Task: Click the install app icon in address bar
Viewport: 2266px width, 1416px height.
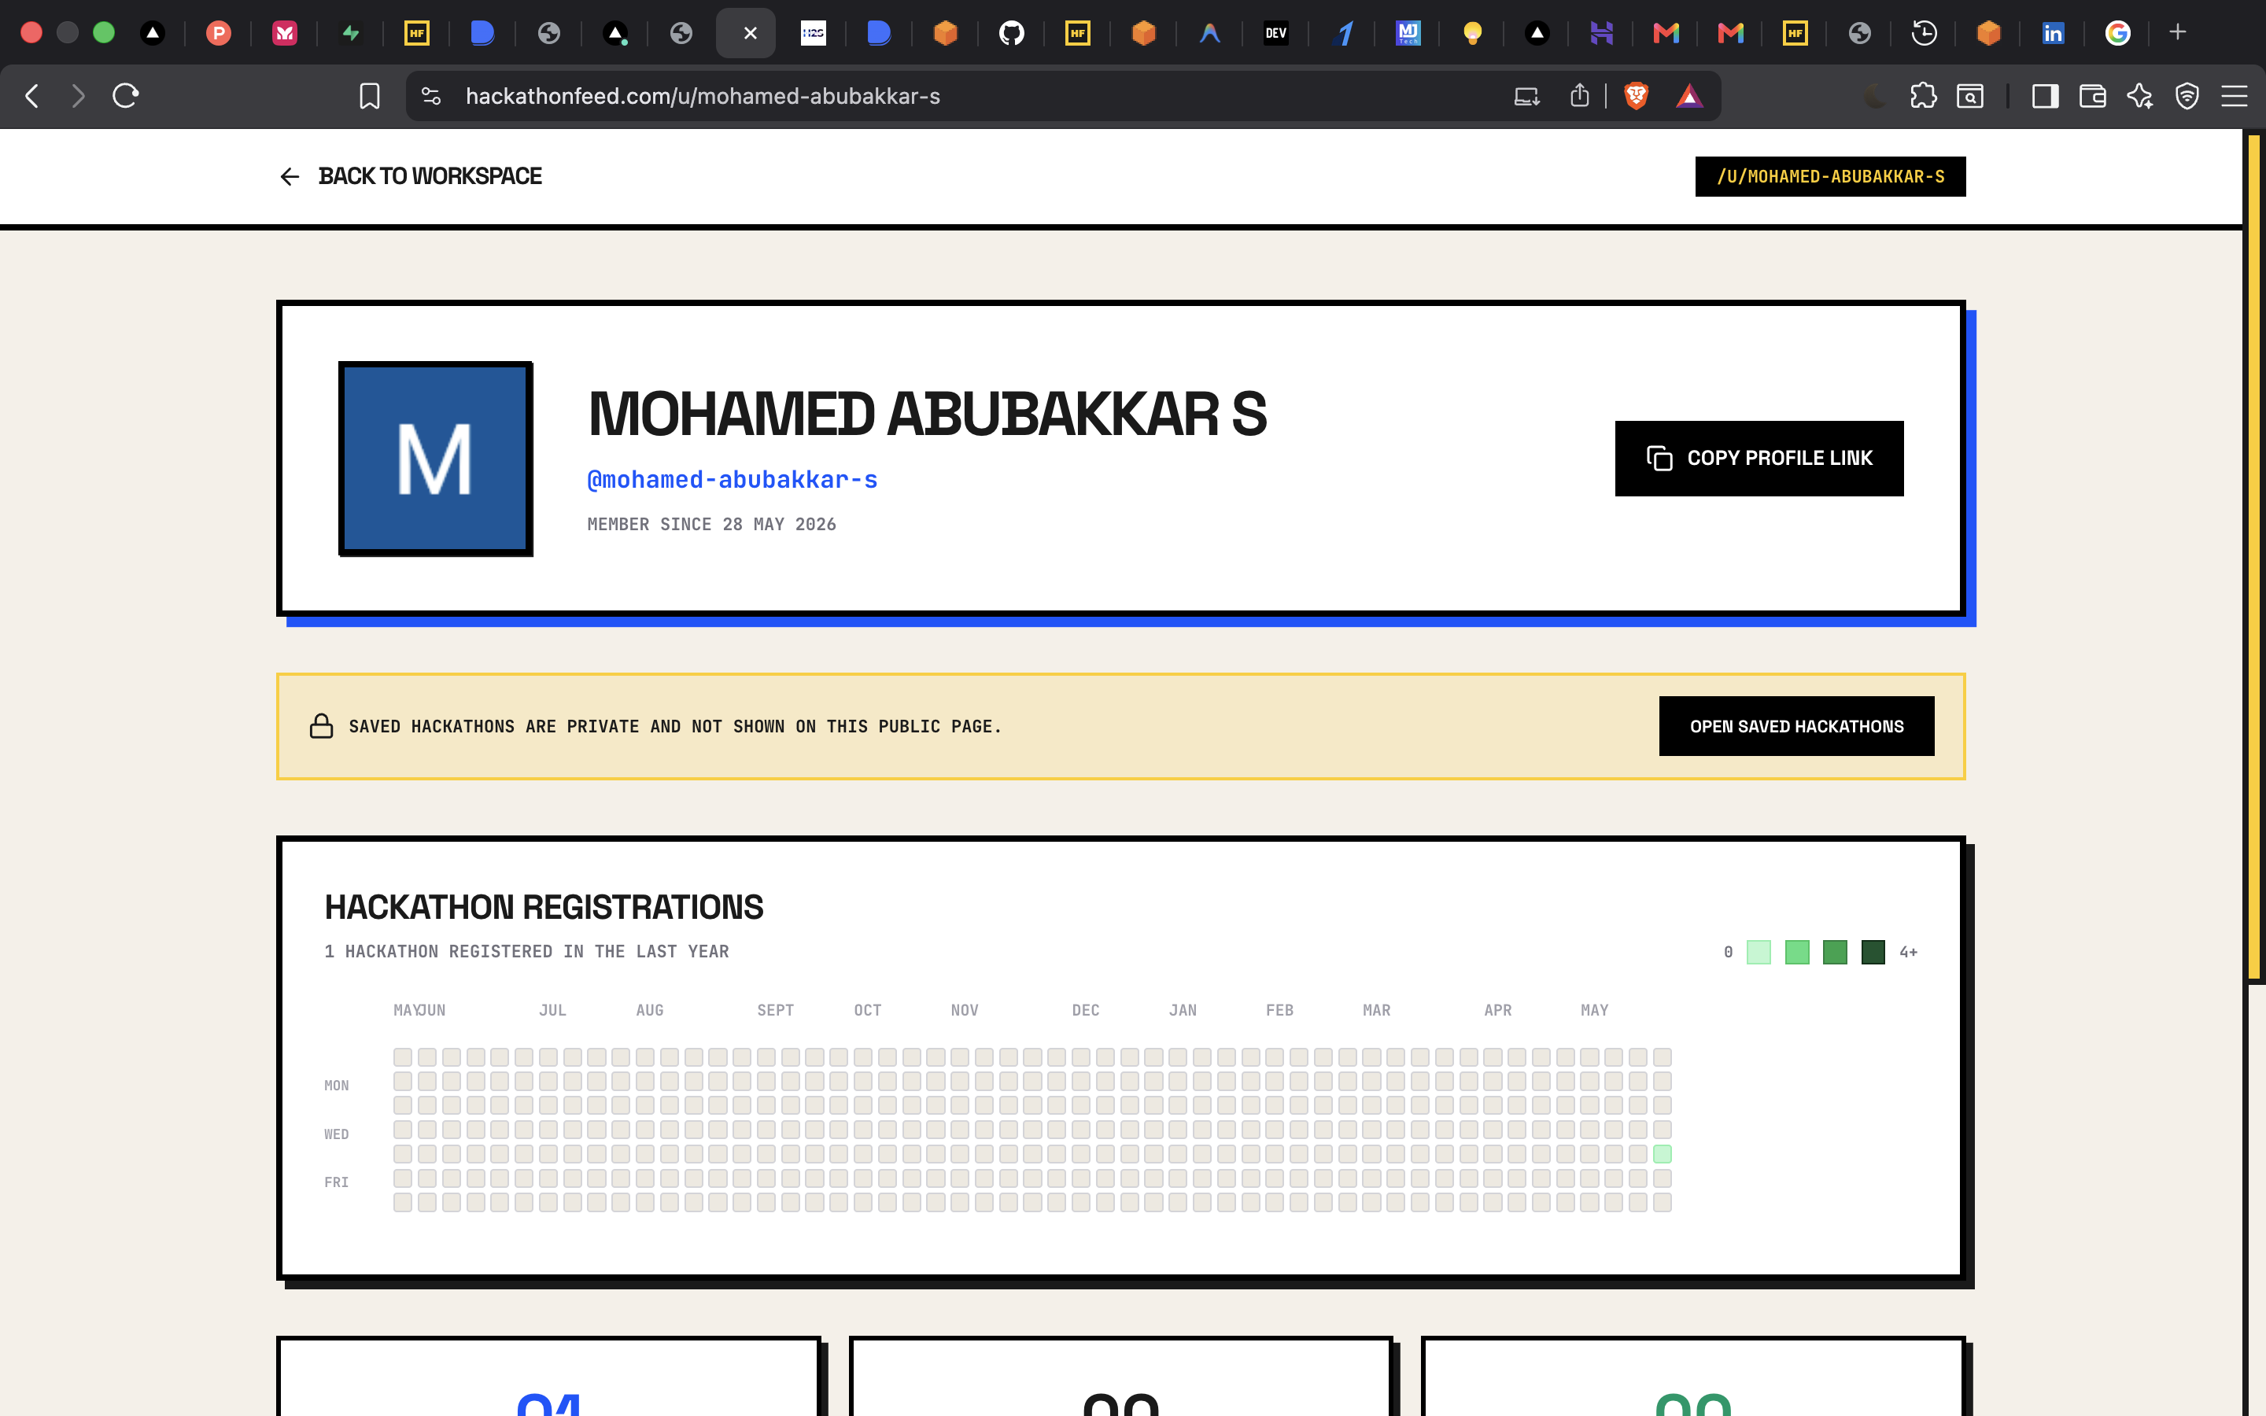Action: pos(1526,95)
